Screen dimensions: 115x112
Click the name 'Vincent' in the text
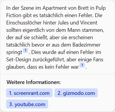point(89,23)
